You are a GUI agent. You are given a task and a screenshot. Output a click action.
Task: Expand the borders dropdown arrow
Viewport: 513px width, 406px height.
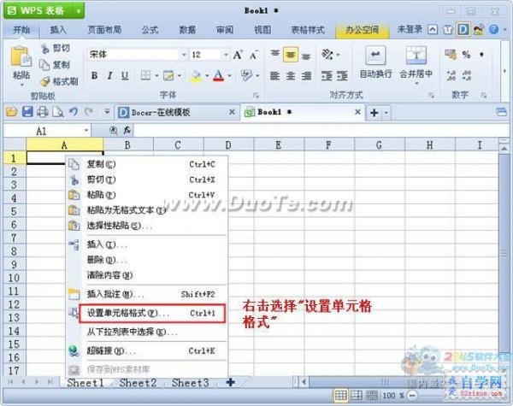click(x=156, y=76)
